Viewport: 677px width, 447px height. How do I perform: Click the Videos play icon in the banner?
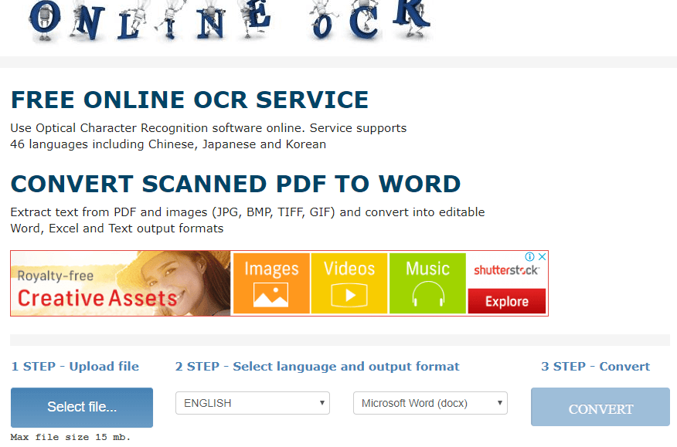(x=349, y=293)
